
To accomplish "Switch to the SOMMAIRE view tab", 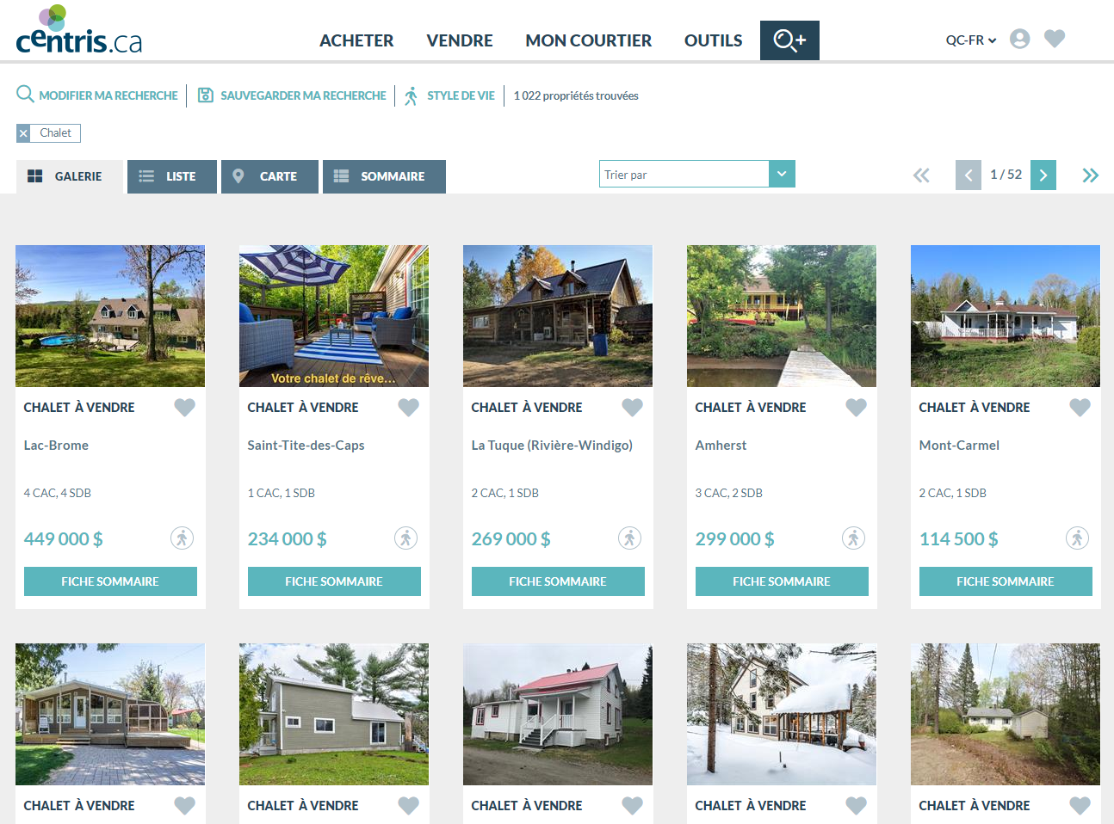I will [x=384, y=176].
